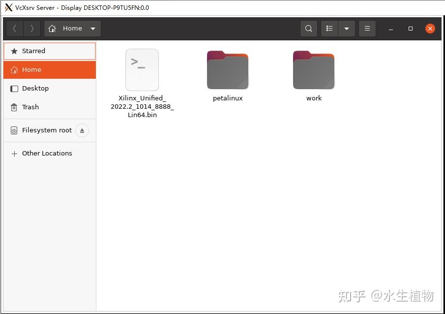The width and height of the screenshot is (445, 314).
Task: Open the petalinux folder
Action: 227,70
